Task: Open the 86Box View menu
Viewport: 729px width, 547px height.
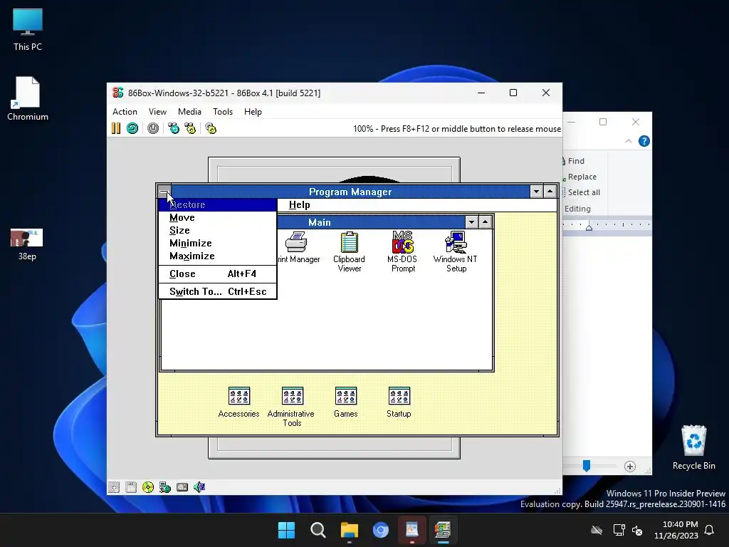Action: pos(157,112)
